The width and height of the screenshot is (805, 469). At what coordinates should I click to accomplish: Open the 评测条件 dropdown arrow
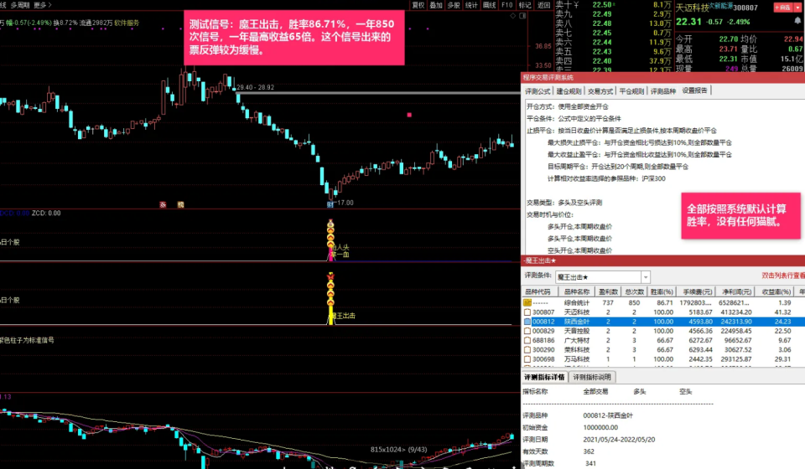(646, 276)
